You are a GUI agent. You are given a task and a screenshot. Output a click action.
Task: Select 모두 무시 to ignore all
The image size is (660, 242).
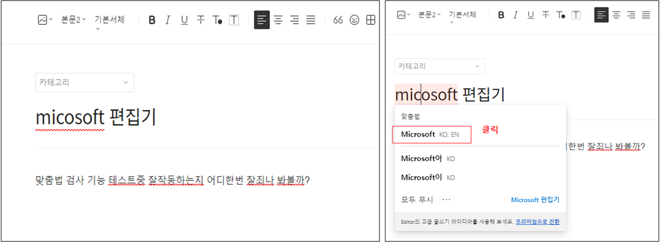[x=417, y=200]
